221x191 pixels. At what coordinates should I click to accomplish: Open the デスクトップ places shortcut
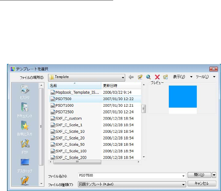click(x=25, y=166)
